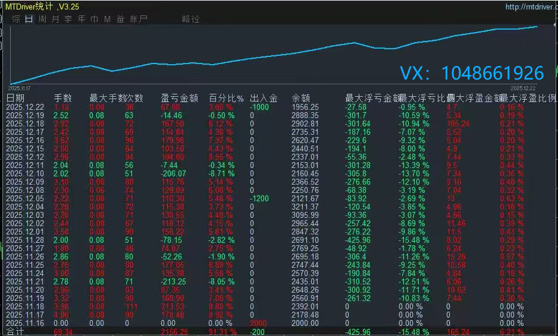Open the 月 monthly statistics tab
Image resolution: width=558 pixels, height=336 pixels.
[x=55, y=19]
